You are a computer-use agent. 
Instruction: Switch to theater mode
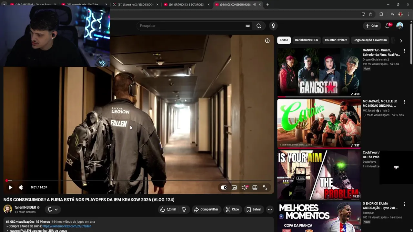point(255,188)
